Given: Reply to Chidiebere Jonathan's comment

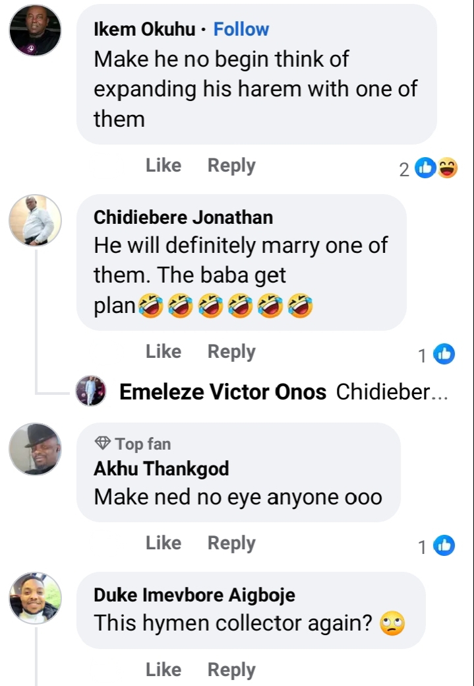Looking at the screenshot, I should [231, 352].
